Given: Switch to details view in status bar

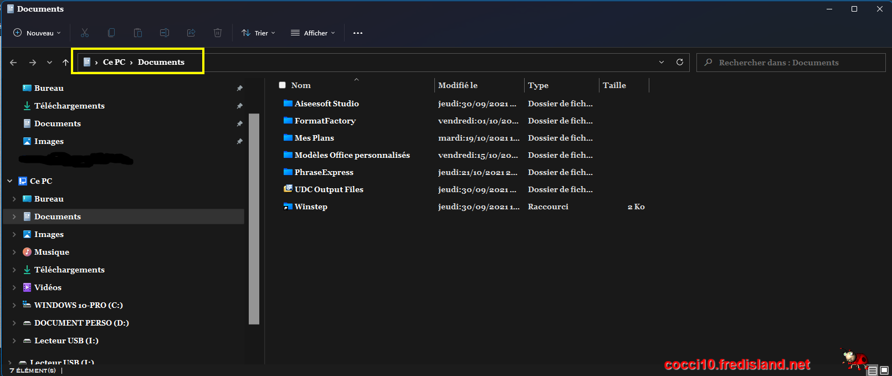Looking at the screenshot, I should pyautogui.click(x=873, y=370).
